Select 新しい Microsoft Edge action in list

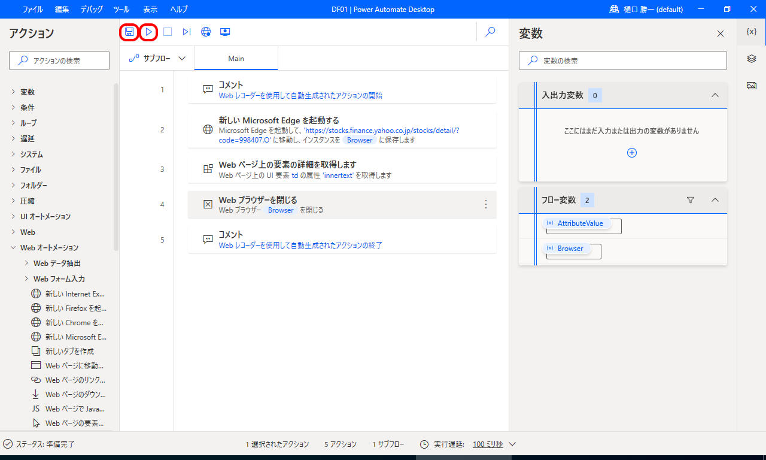coord(68,337)
